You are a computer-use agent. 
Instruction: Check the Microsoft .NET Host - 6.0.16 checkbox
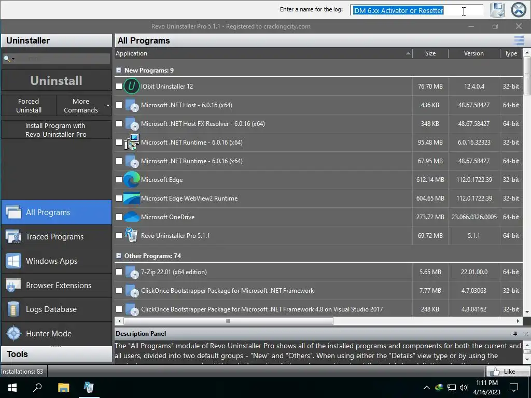[119, 105]
